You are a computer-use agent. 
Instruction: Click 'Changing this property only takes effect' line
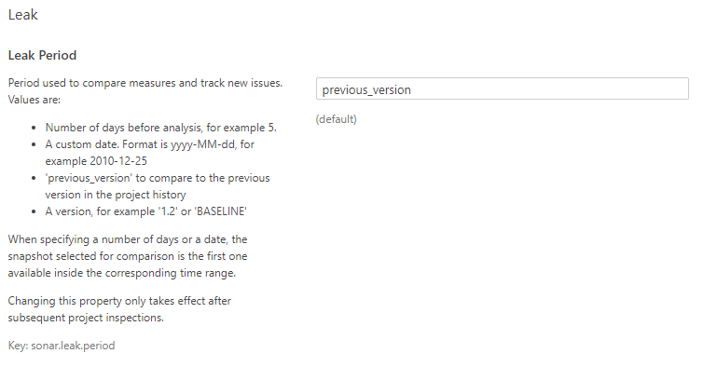click(119, 301)
